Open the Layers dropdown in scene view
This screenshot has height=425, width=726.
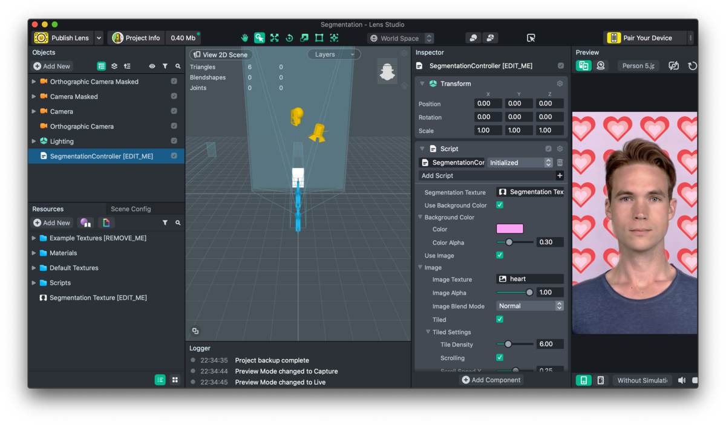click(x=334, y=54)
